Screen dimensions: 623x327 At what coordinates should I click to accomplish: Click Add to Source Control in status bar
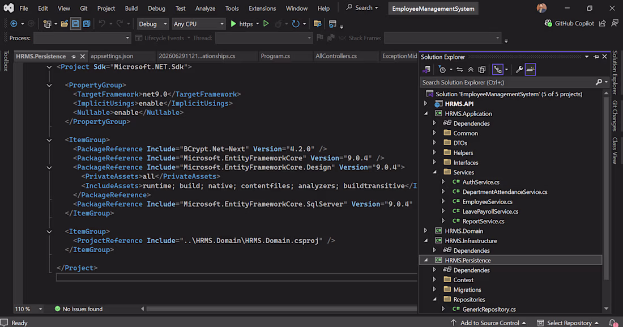tap(488, 322)
